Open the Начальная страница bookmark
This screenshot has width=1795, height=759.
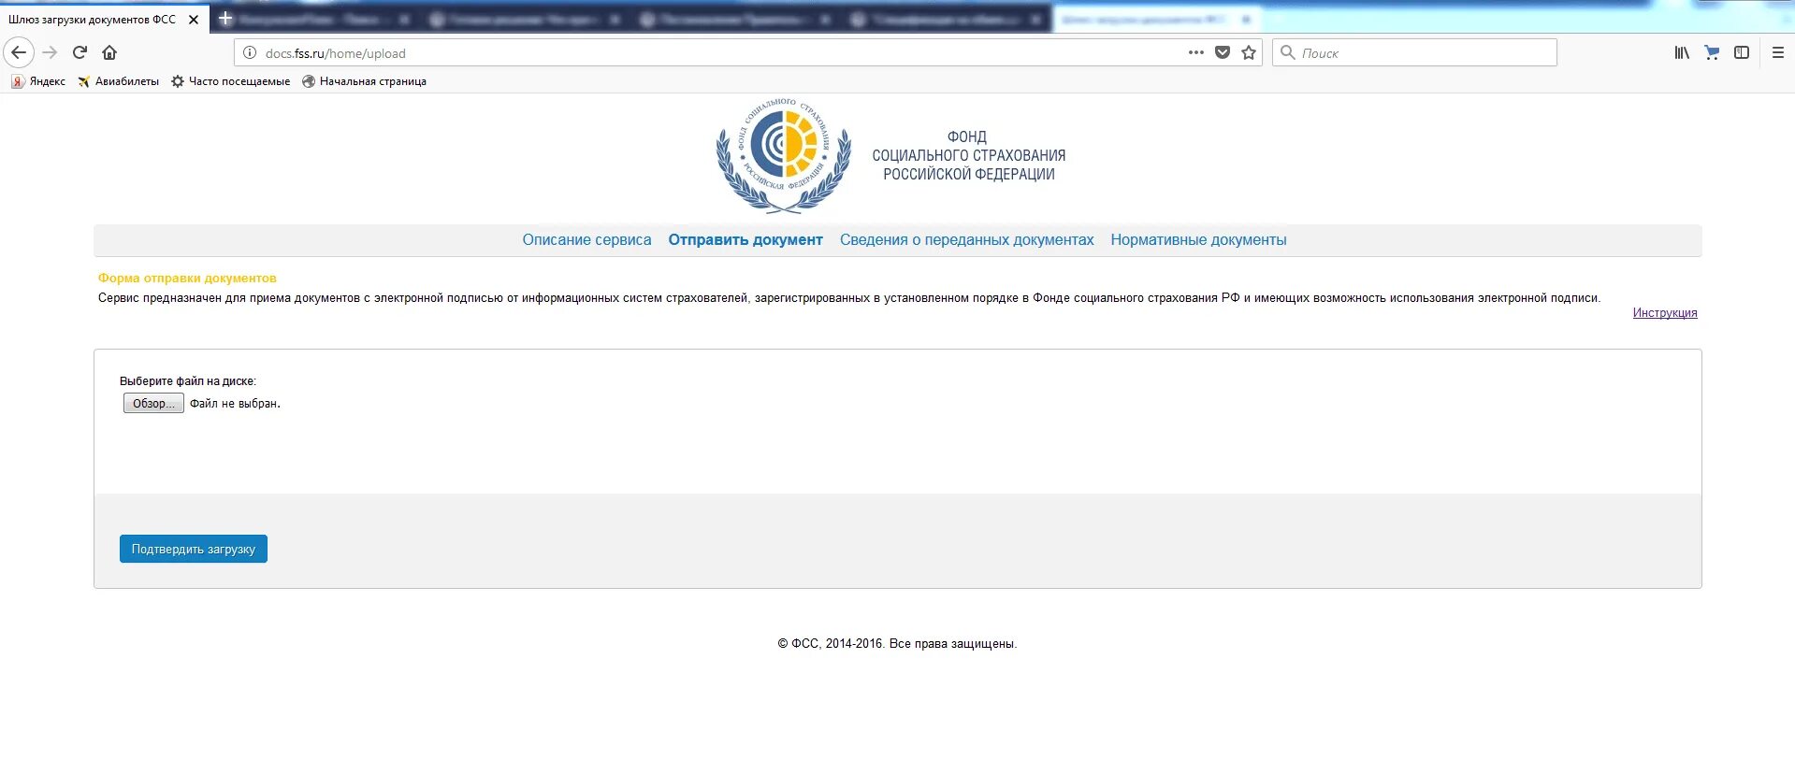[364, 81]
